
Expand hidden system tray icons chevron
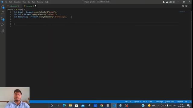158,105
